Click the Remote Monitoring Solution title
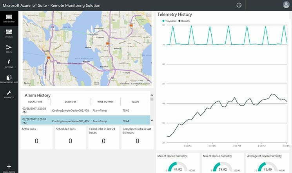The width and height of the screenshot is (292, 173). point(75,5)
